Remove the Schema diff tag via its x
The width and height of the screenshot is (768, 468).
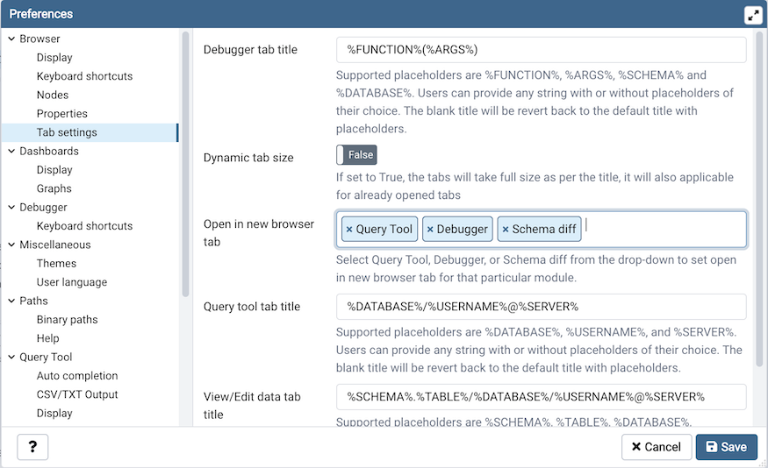point(506,230)
